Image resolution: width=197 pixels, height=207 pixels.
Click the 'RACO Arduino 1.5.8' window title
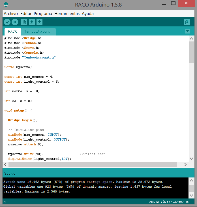pos(98,5)
